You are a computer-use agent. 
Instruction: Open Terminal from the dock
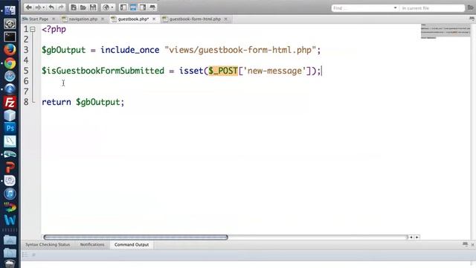coord(10,36)
